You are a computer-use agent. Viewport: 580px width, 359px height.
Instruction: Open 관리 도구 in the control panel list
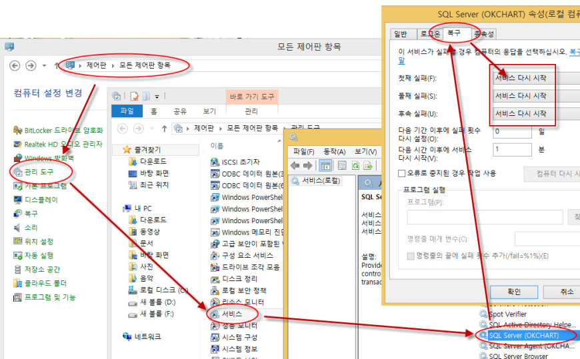click(39, 172)
